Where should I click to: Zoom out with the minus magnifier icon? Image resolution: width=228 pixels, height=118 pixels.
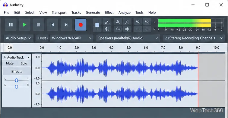tap(138, 22)
